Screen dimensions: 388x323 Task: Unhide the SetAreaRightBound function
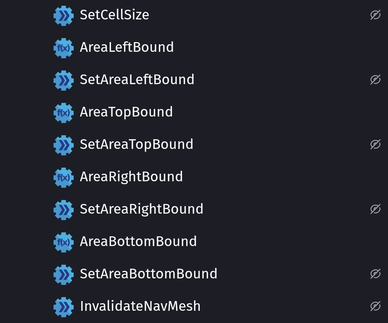(x=375, y=209)
